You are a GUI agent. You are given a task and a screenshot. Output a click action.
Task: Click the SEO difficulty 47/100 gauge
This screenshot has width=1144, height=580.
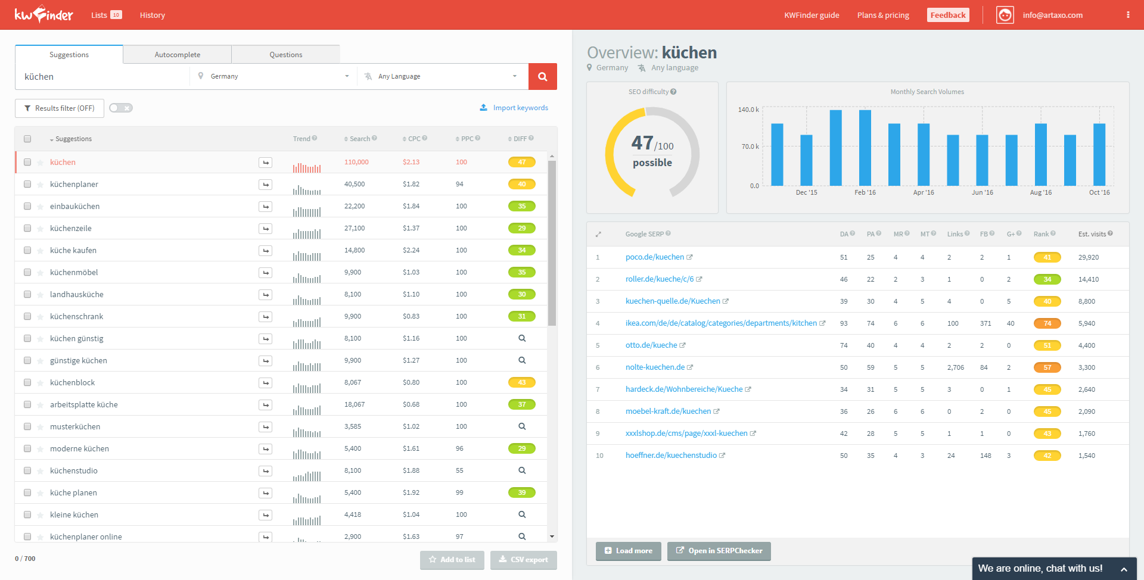(652, 152)
